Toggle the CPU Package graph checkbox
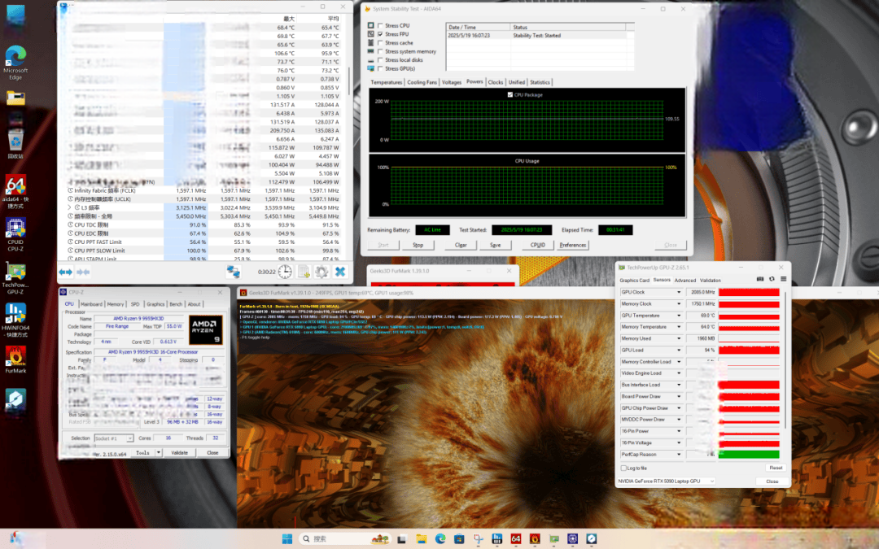The image size is (879, 549). pyautogui.click(x=510, y=94)
